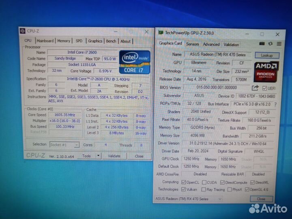Click the Lookup button in GPU-Z
Screen dimensions: 292x219
coord(267,55)
